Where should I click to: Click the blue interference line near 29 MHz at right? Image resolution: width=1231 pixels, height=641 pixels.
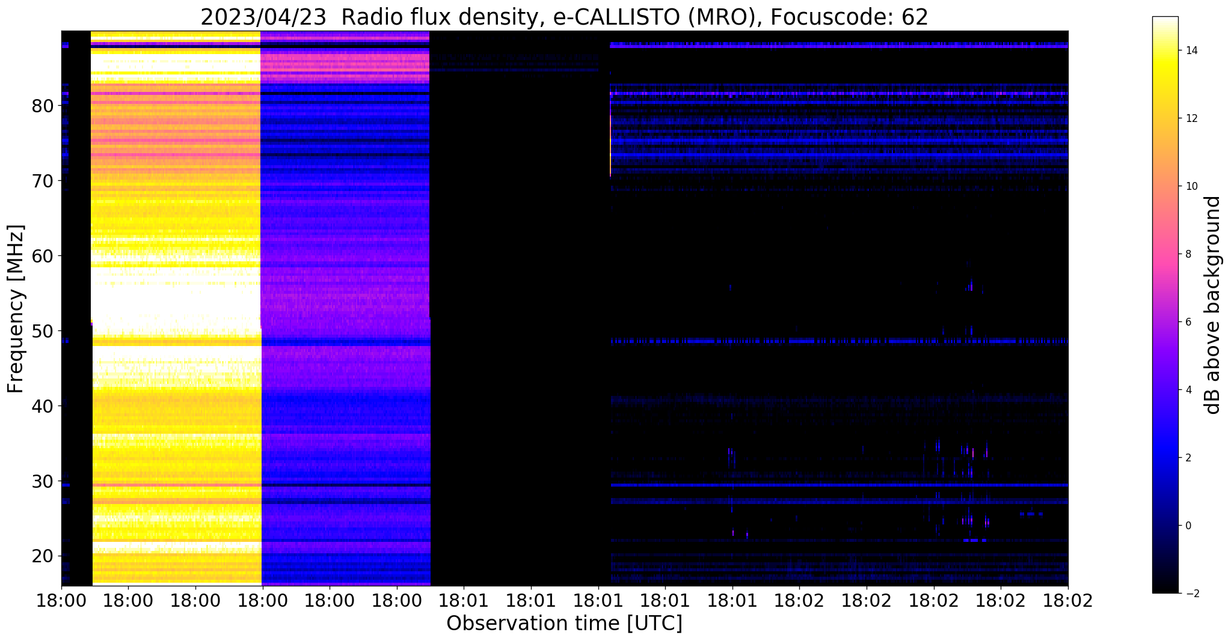coord(839,485)
